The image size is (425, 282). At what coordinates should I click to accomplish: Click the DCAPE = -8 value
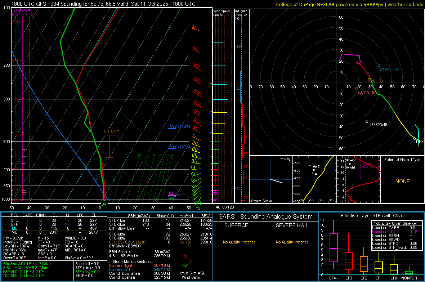pyautogui.click(x=14, y=254)
